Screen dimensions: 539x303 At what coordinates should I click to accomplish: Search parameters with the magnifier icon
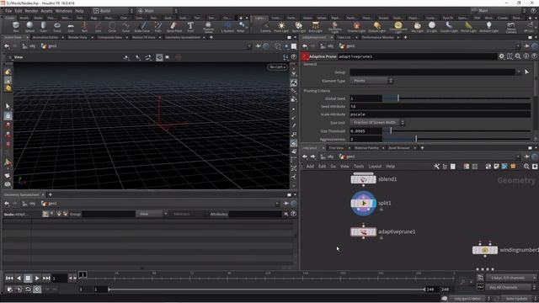point(518,56)
